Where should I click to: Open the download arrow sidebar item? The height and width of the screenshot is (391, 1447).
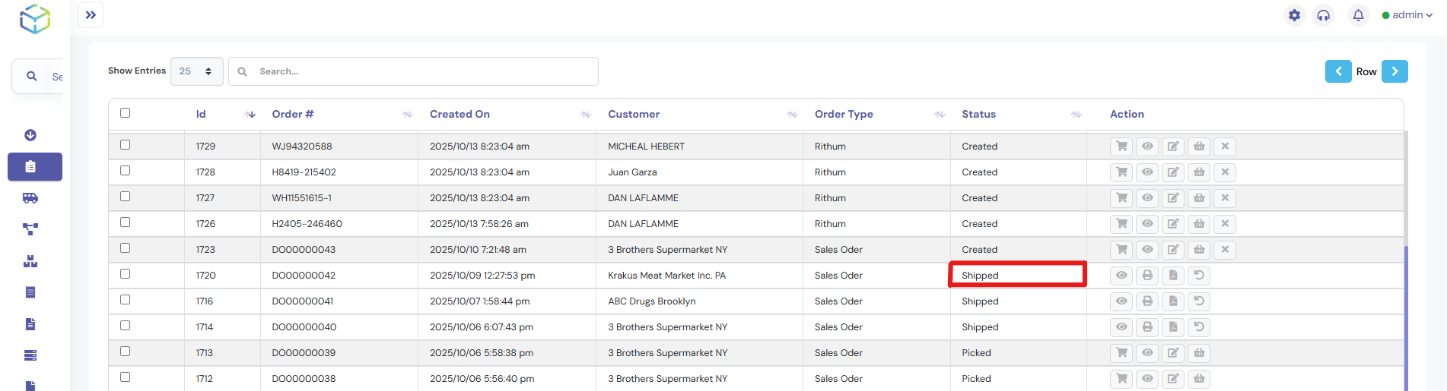coord(30,135)
